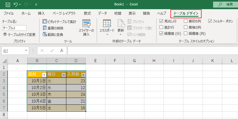Click テーブルのサイズ変更 resize table icon

click(x=5, y=34)
